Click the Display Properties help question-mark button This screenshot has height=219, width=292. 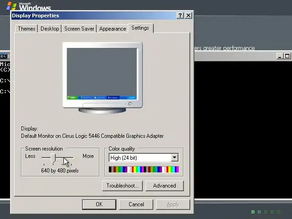click(180, 15)
